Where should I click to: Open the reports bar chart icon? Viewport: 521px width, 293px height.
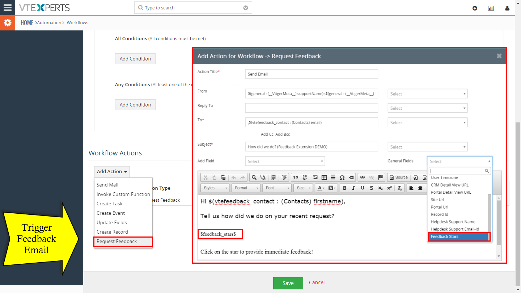point(491,8)
